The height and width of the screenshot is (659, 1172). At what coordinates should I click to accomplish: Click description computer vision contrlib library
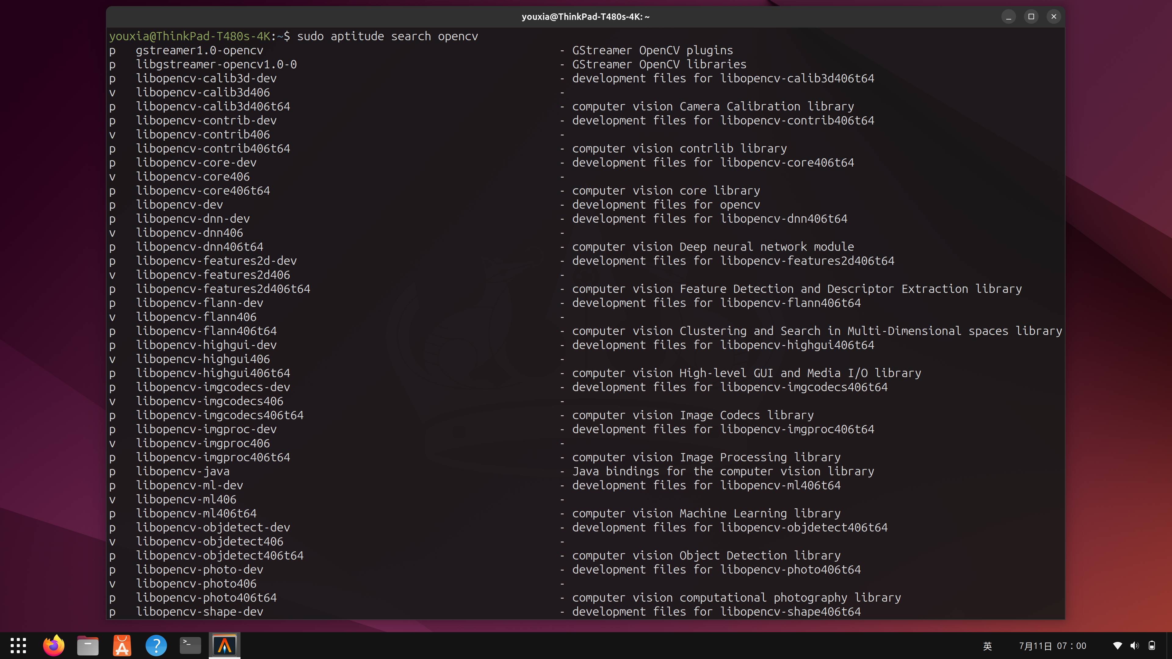(x=679, y=149)
